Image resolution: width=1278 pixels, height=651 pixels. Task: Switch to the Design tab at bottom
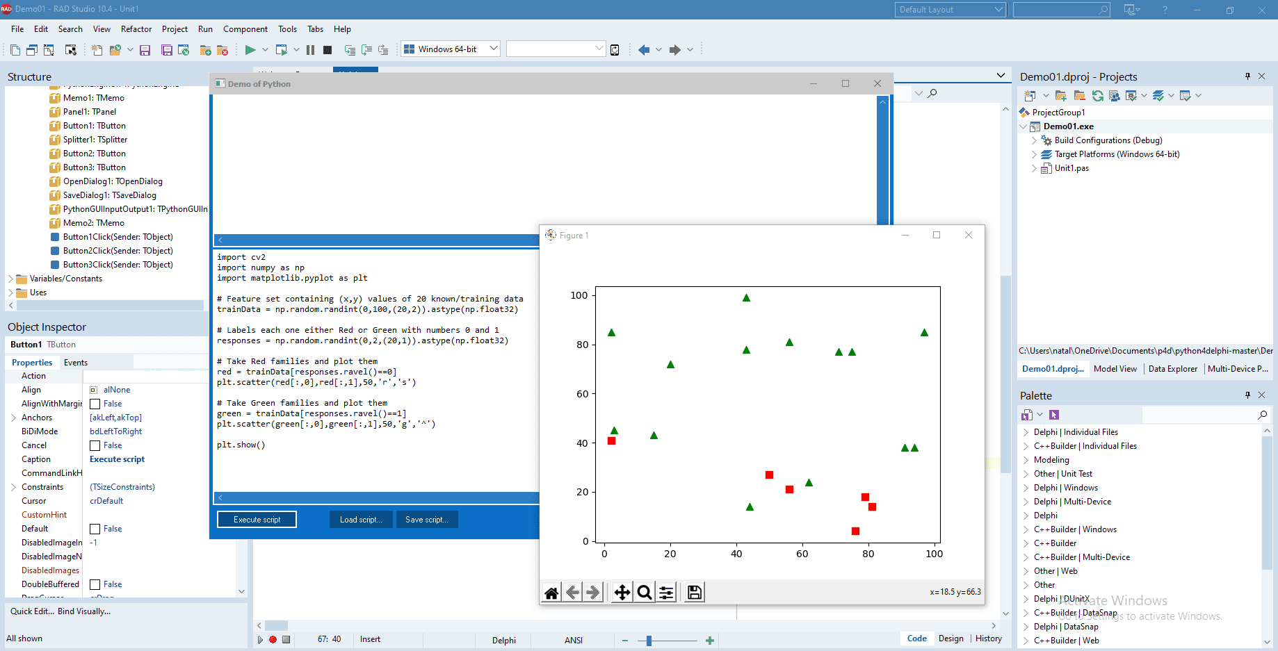point(951,638)
